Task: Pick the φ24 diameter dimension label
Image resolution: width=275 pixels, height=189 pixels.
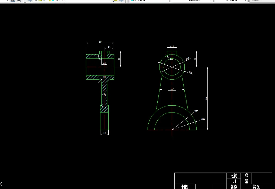Action: point(188,58)
